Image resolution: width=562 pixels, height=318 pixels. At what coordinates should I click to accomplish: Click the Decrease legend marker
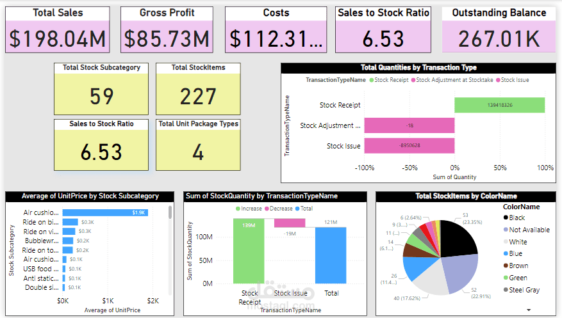tap(267, 209)
